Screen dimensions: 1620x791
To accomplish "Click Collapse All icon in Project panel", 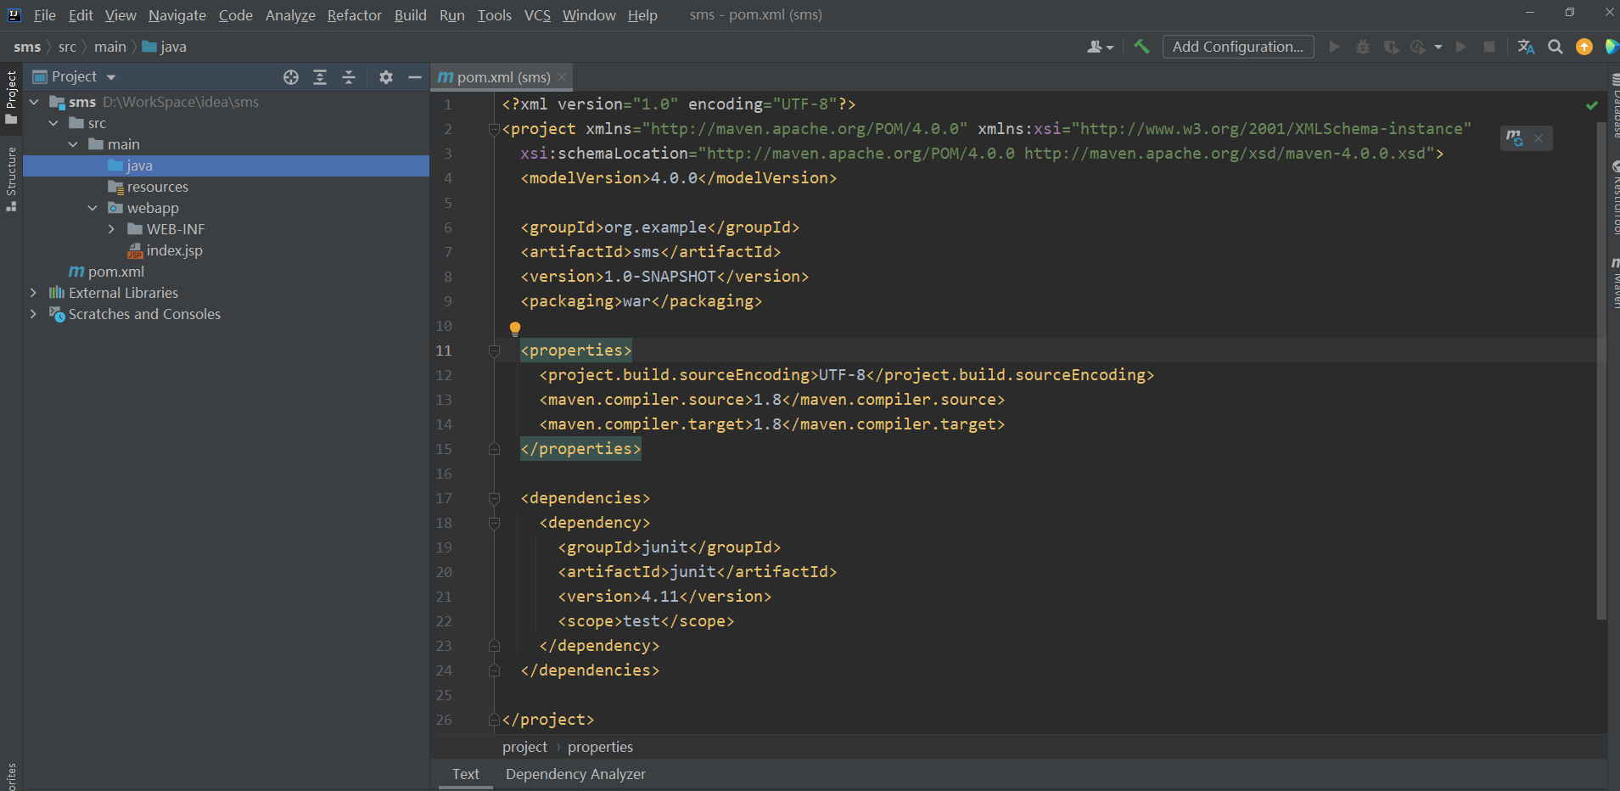I will [x=349, y=77].
